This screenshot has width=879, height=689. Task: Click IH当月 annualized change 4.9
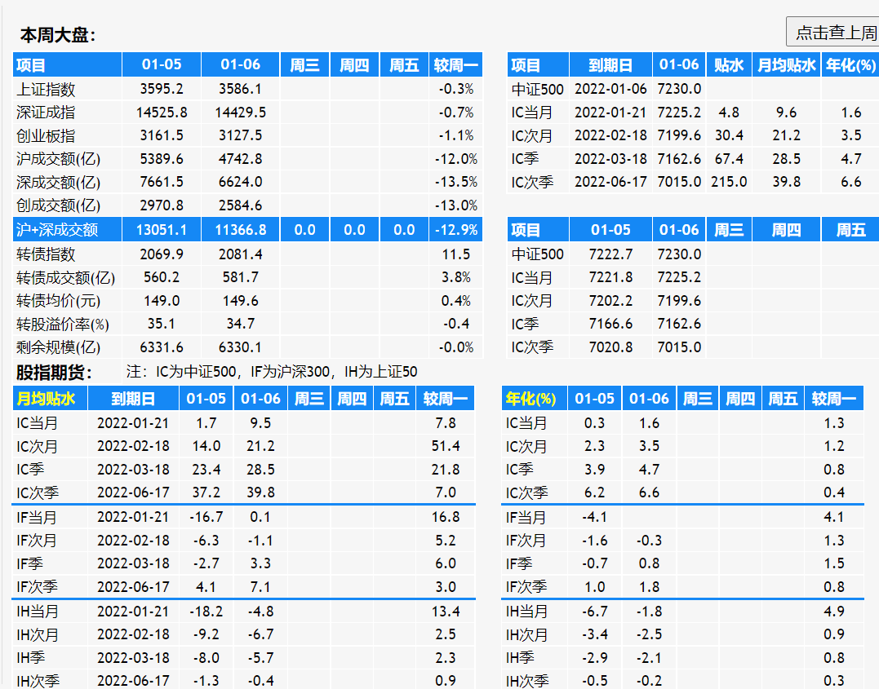click(x=834, y=612)
